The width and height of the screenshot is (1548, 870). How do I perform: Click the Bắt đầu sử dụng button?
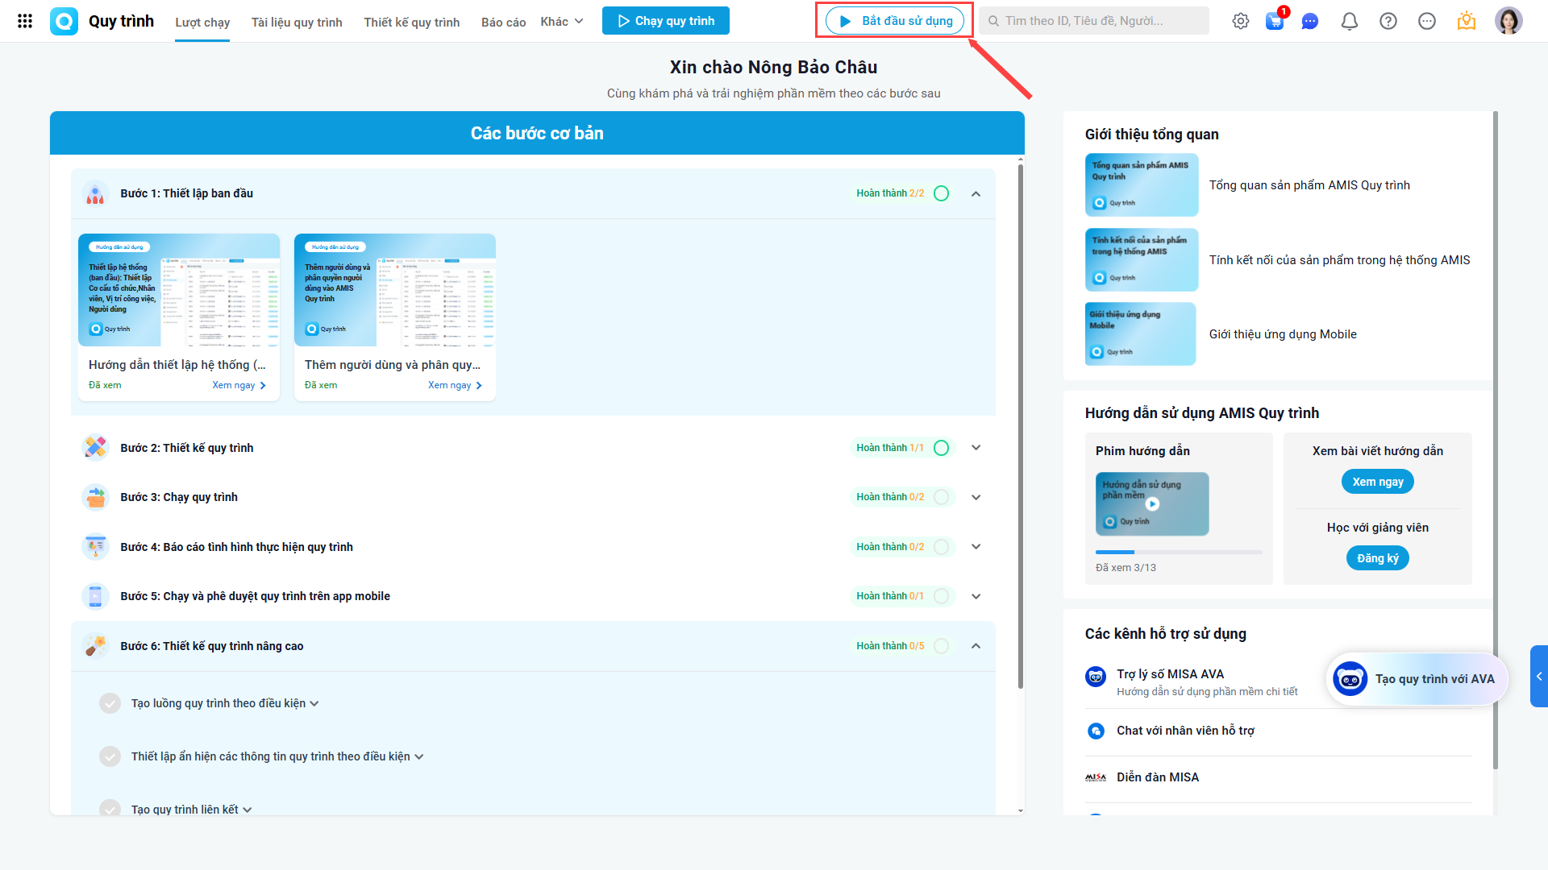coord(895,21)
